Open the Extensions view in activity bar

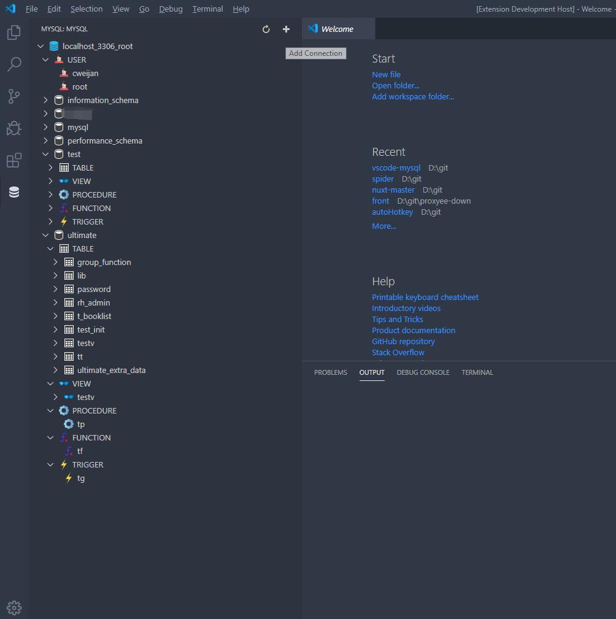(x=14, y=160)
